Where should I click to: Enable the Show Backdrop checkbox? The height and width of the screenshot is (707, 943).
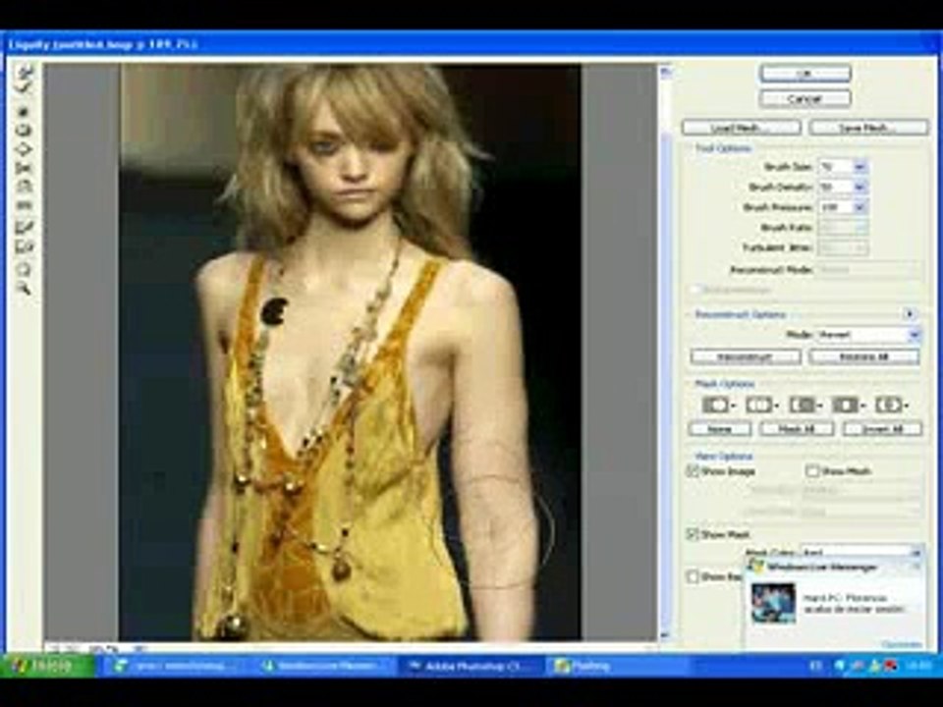[693, 576]
